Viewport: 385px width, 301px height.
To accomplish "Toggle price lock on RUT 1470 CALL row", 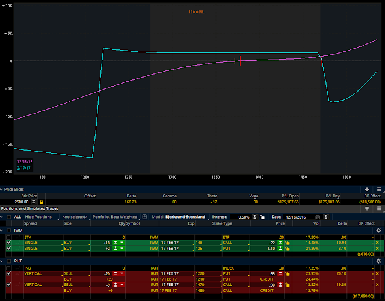I will pyautogui.click(x=288, y=285).
